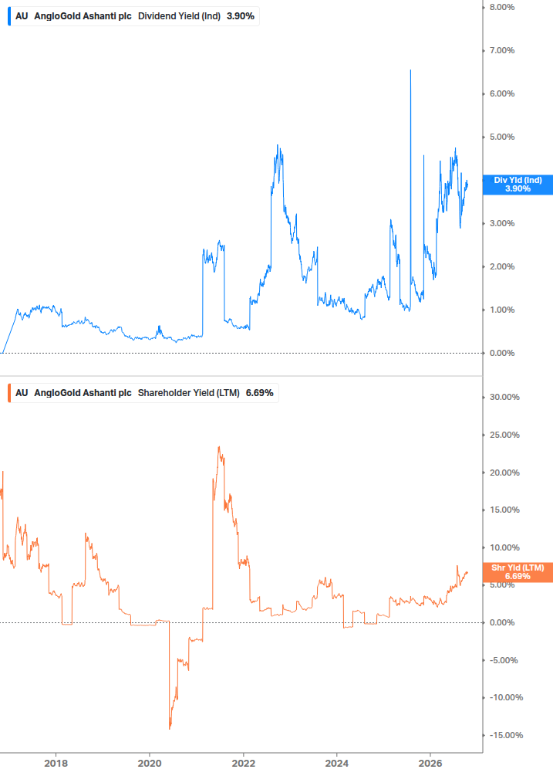Click the 2.00% axis label
This screenshot has width=553, height=776.
501,266
